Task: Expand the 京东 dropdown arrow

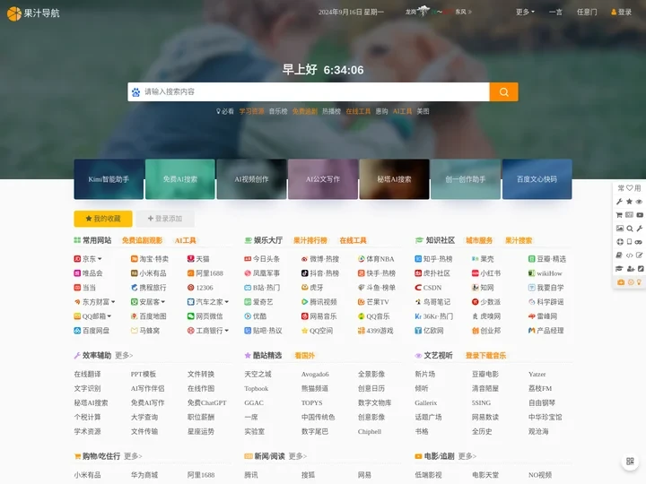Action: click(x=100, y=259)
